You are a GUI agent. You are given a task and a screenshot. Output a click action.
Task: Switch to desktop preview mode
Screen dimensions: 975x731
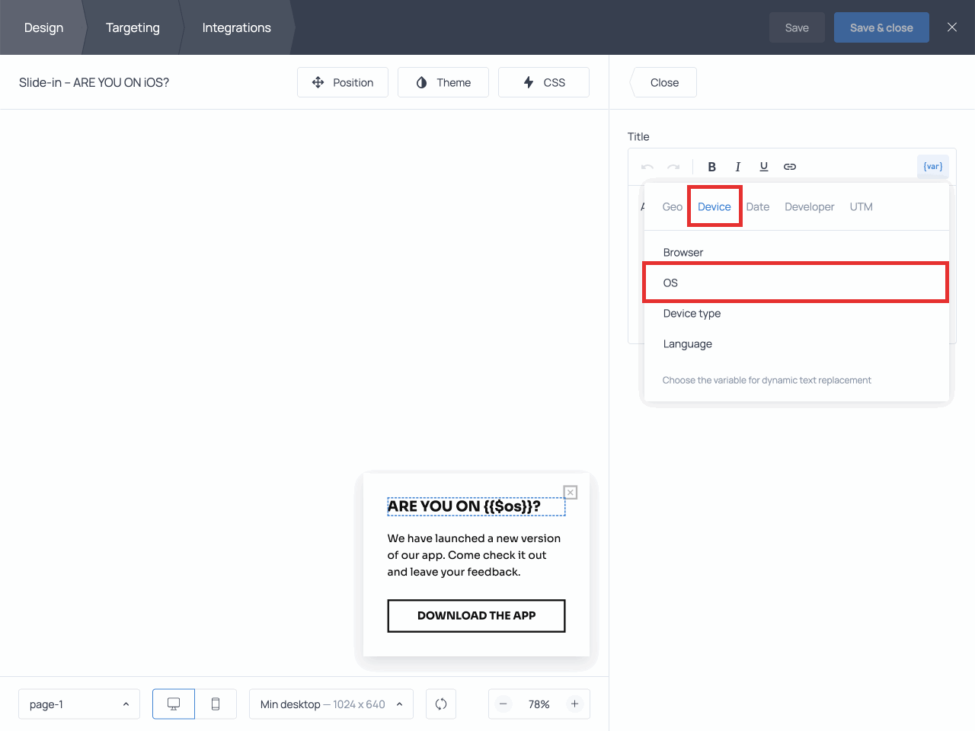[174, 704]
